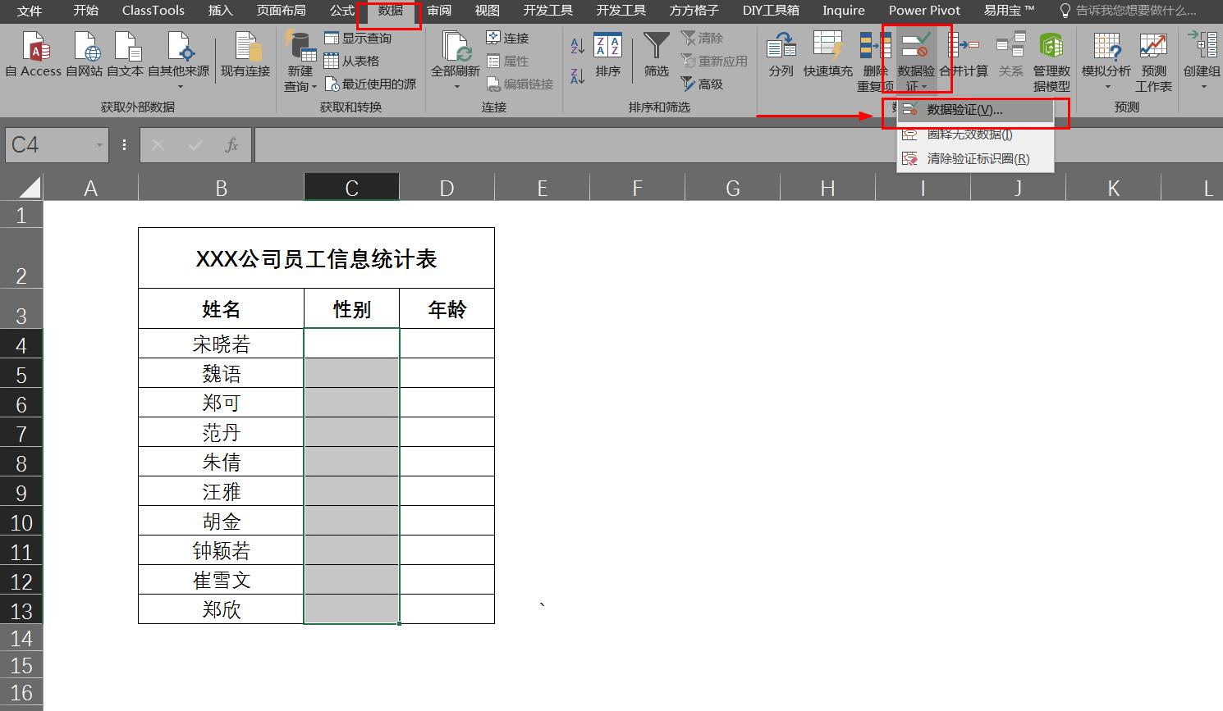Image resolution: width=1223 pixels, height=711 pixels.
Task: Choose Data Validation (数据验证) menu entry
Action: (964, 110)
